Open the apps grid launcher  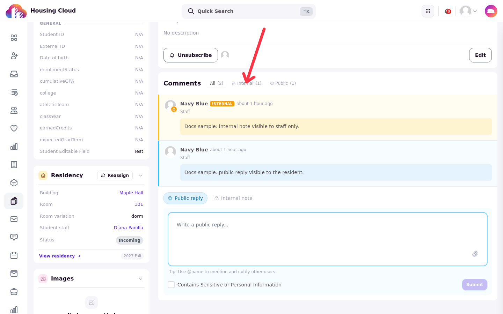tap(428, 11)
